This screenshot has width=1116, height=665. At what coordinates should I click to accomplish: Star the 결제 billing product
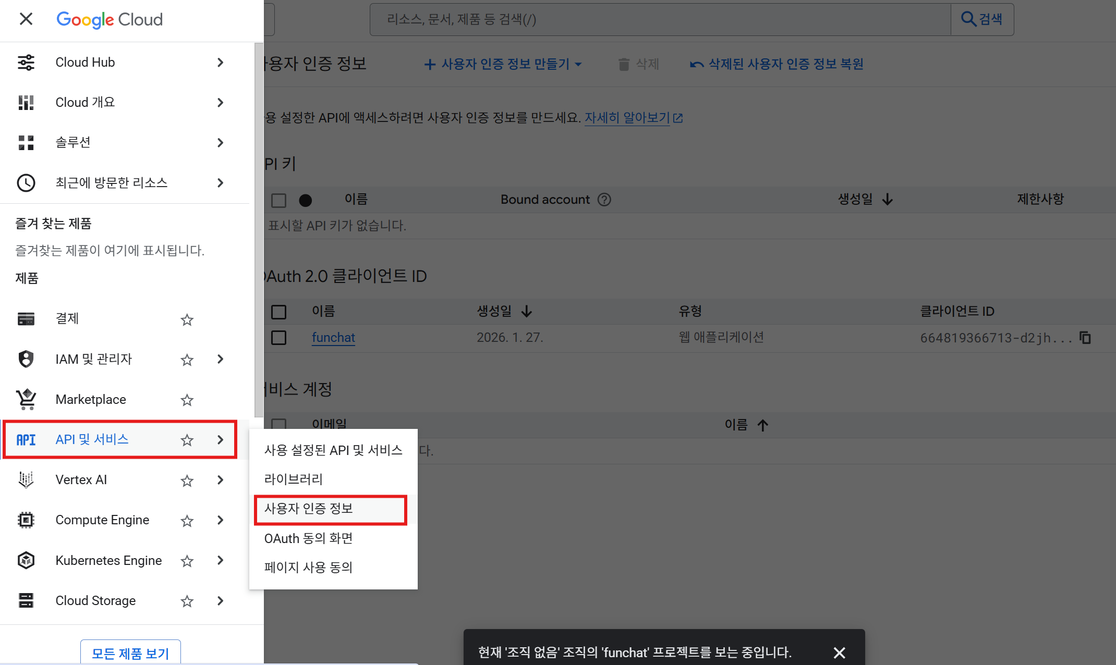[x=187, y=319]
